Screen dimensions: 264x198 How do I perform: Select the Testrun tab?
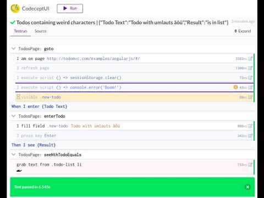pos(20,31)
